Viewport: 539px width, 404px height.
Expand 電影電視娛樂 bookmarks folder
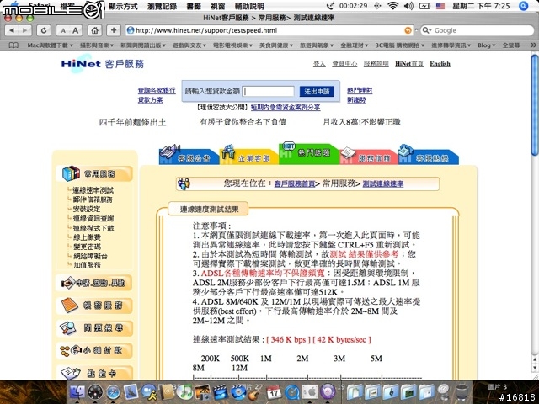[x=232, y=45]
